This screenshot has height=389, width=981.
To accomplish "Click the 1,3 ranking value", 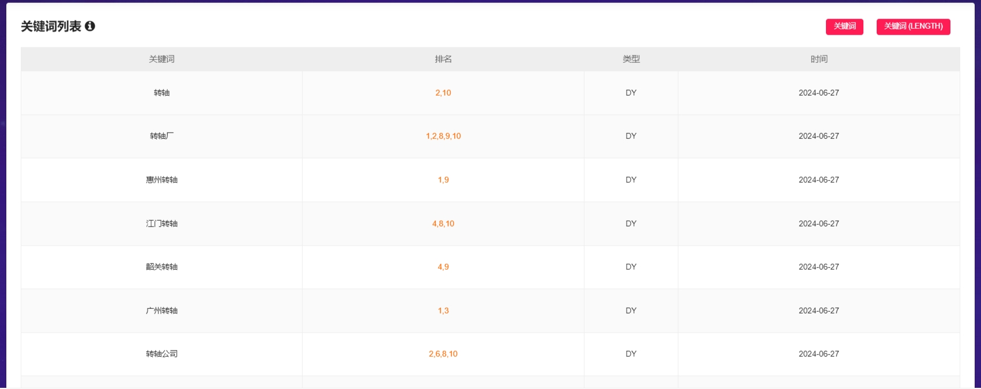I will pos(443,311).
